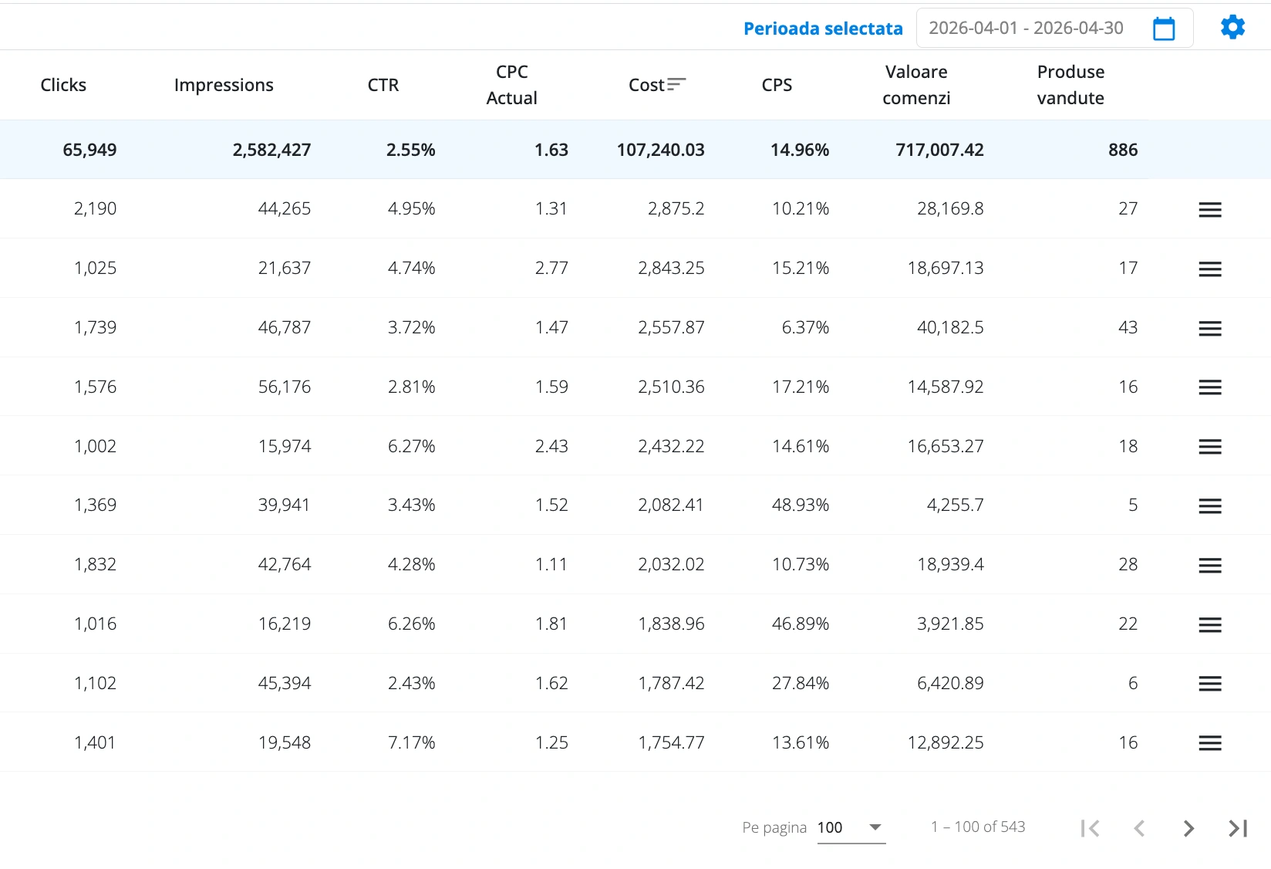Sort by CTR column header

(x=383, y=85)
